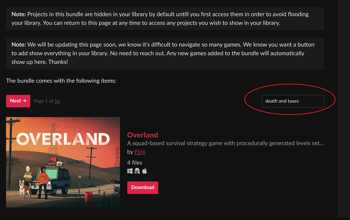Click the bundle comes with following items text
The image size is (350, 220).
coord(61,81)
